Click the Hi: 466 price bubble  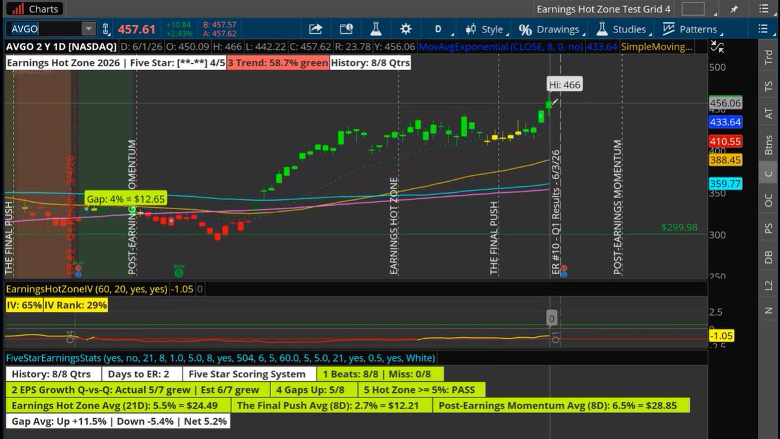coord(564,84)
